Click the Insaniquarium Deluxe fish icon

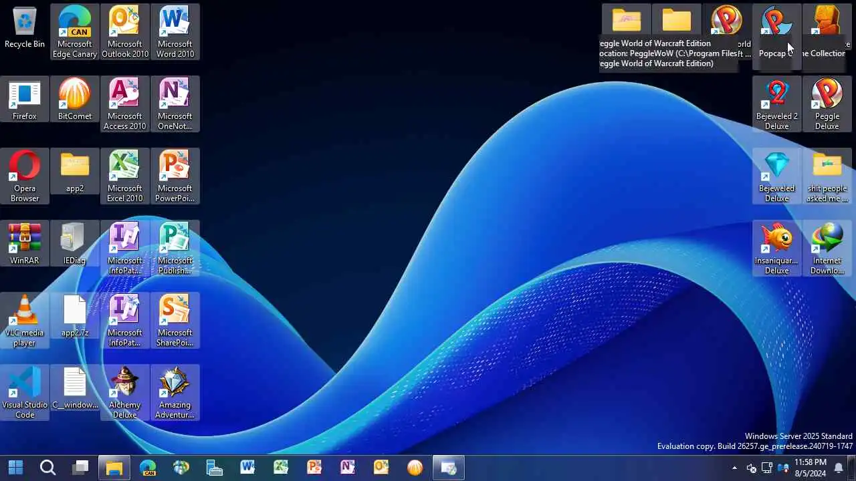777,248
